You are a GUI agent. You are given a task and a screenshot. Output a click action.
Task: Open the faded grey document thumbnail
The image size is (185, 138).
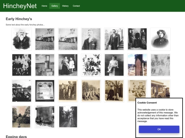160,65
